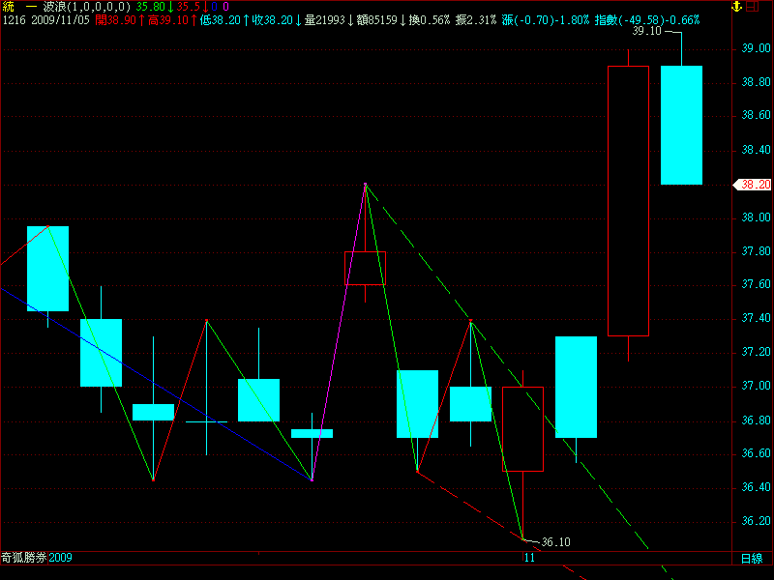The height and width of the screenshot is (580, 774).
Task: Click the 36.60 price axis label
Action: coord(756,453)
